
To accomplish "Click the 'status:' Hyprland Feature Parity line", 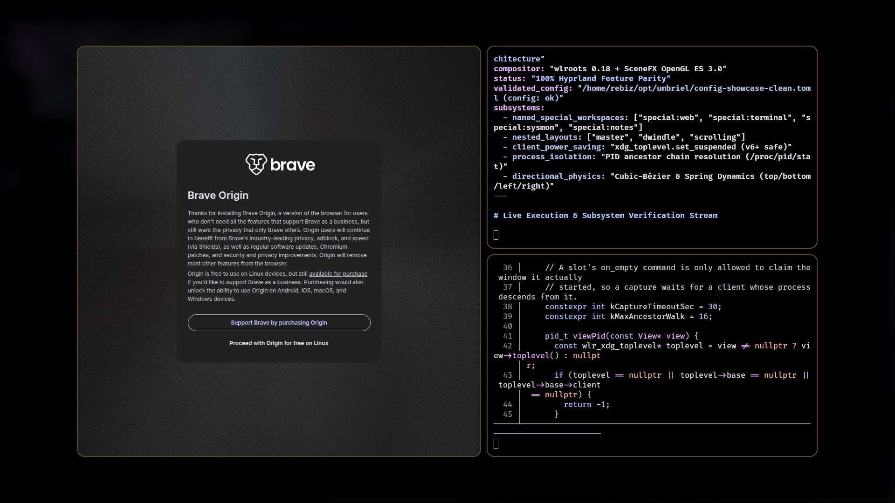I will [582, 79].
